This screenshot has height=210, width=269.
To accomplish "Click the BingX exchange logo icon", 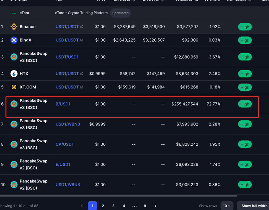I will coord(14,40).
